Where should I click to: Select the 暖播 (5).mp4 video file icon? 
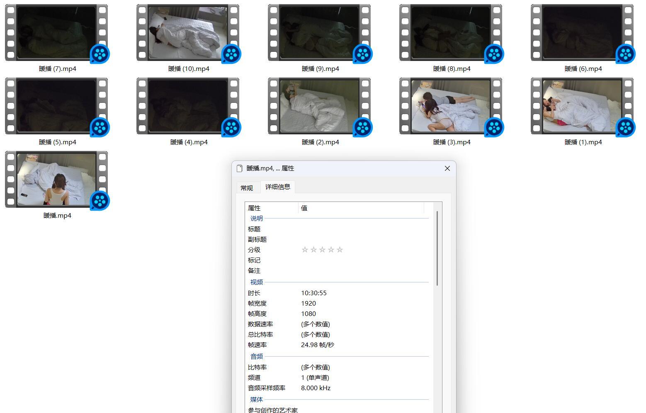(57, 107)
